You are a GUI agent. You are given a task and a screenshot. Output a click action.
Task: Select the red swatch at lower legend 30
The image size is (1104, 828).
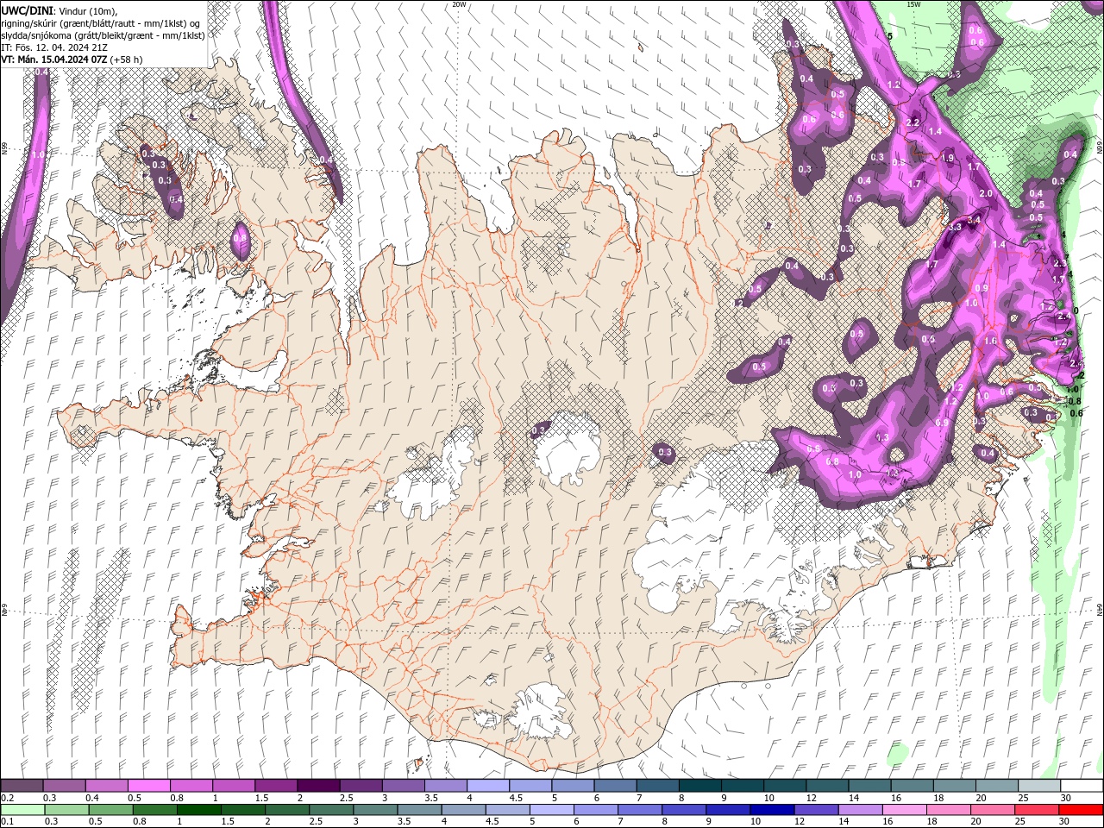(x=1082, y=810)
